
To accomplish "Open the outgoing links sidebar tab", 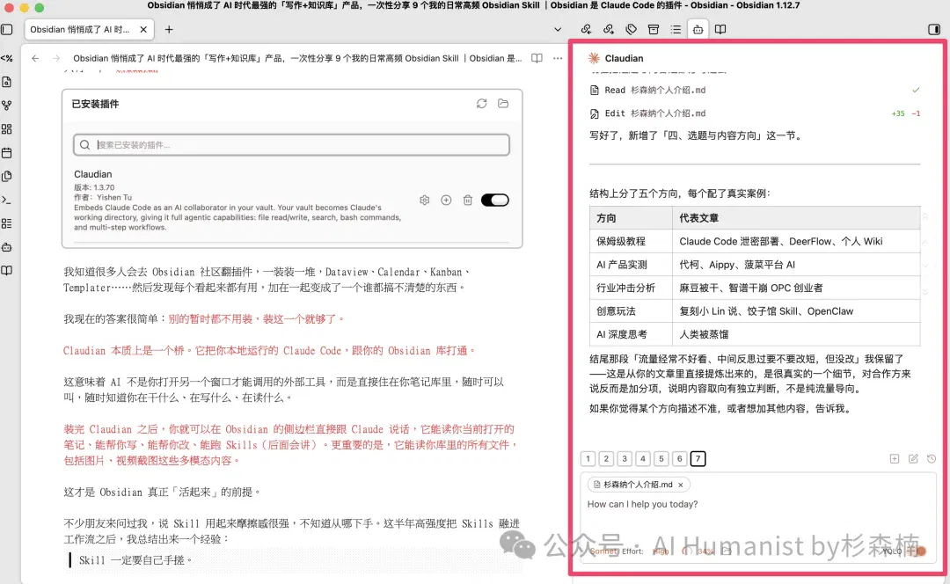I will click(609, 29).
